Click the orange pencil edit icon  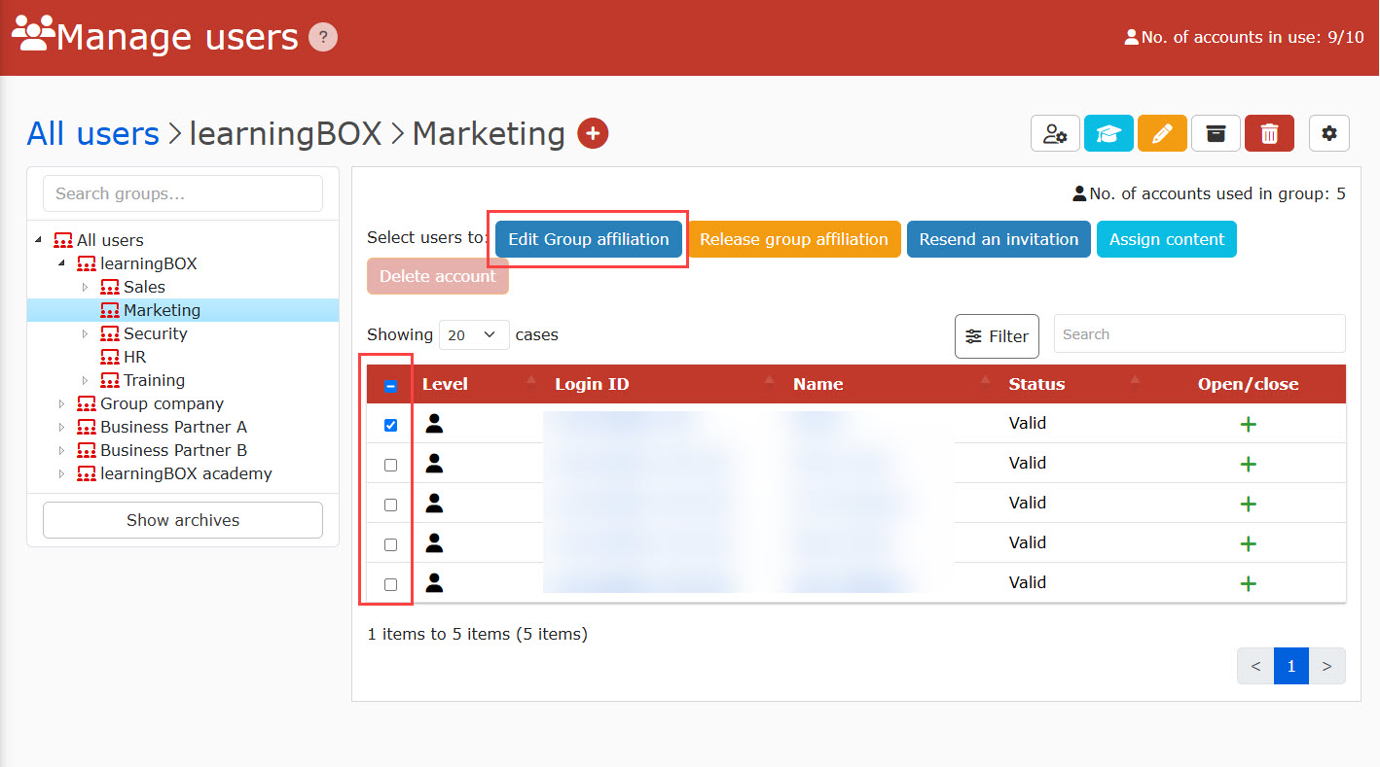(x=1162, y=133)
